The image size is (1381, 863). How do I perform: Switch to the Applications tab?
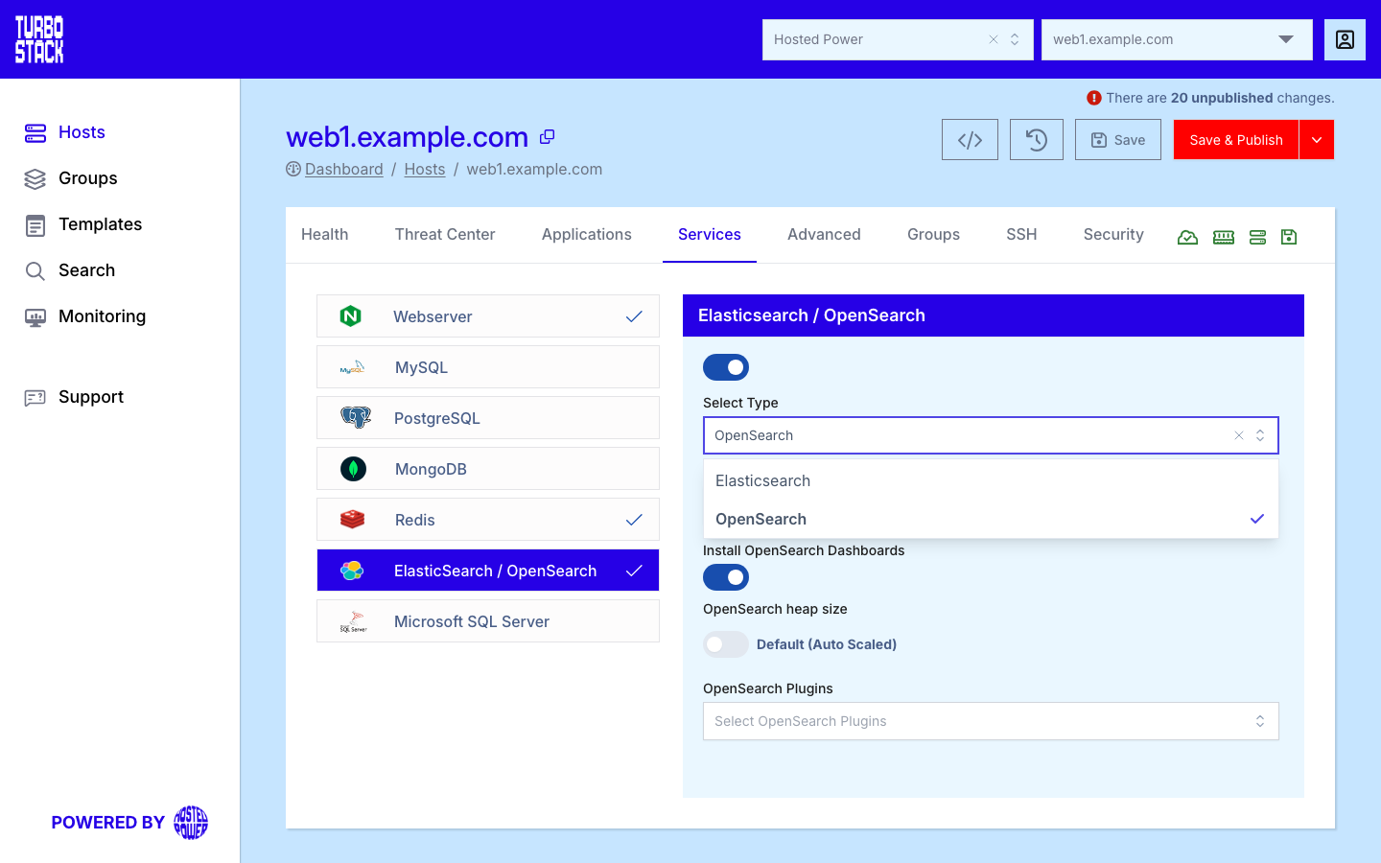pos(587,235)
